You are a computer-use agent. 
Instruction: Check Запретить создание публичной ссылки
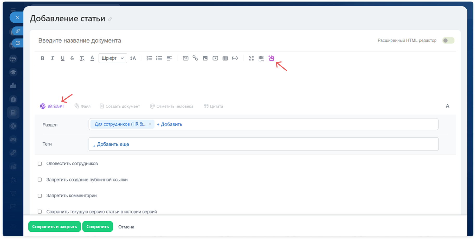[40, 180]
